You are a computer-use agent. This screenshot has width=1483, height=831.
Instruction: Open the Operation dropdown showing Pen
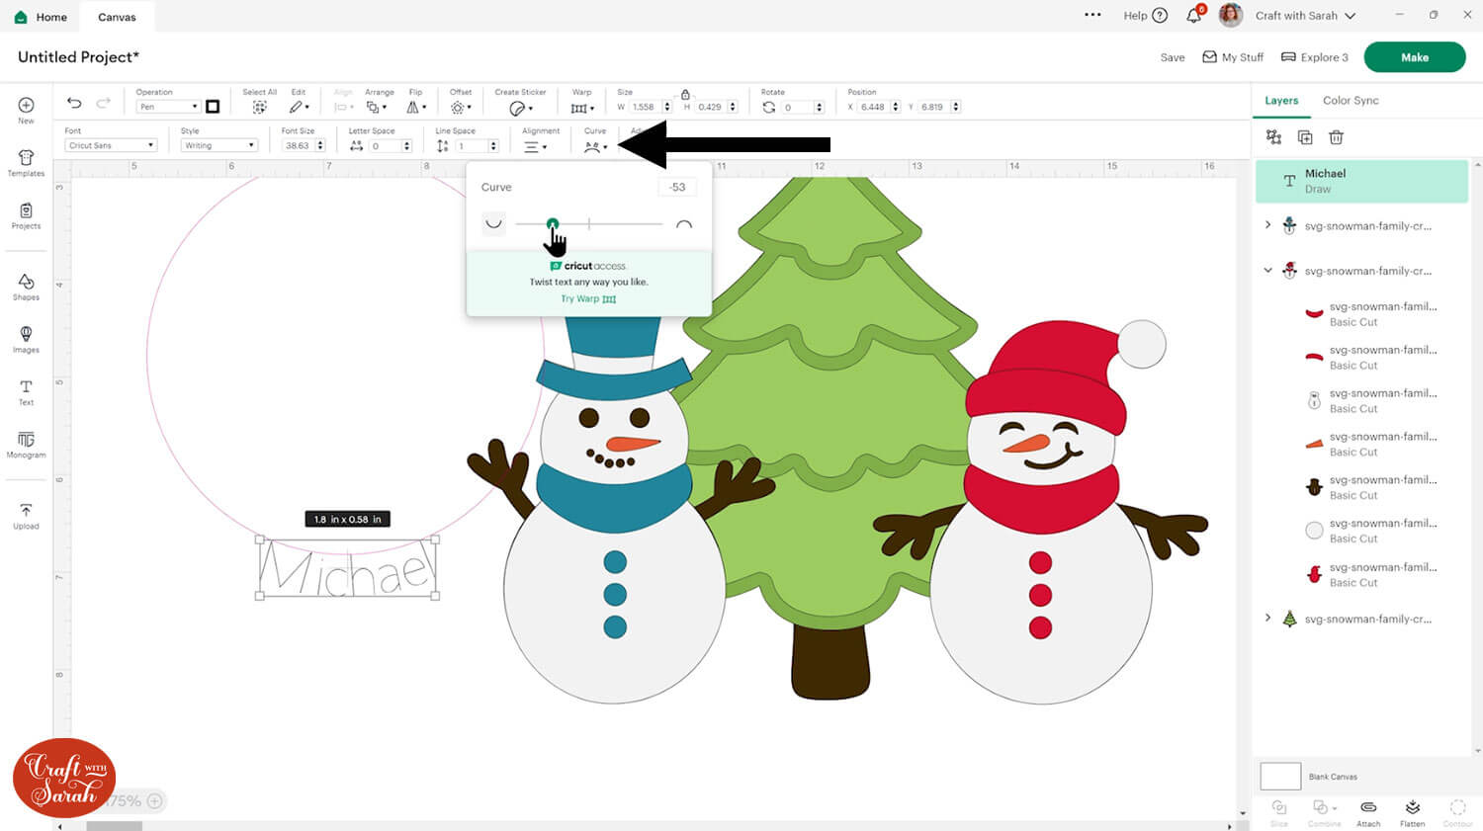pos(168,107)
